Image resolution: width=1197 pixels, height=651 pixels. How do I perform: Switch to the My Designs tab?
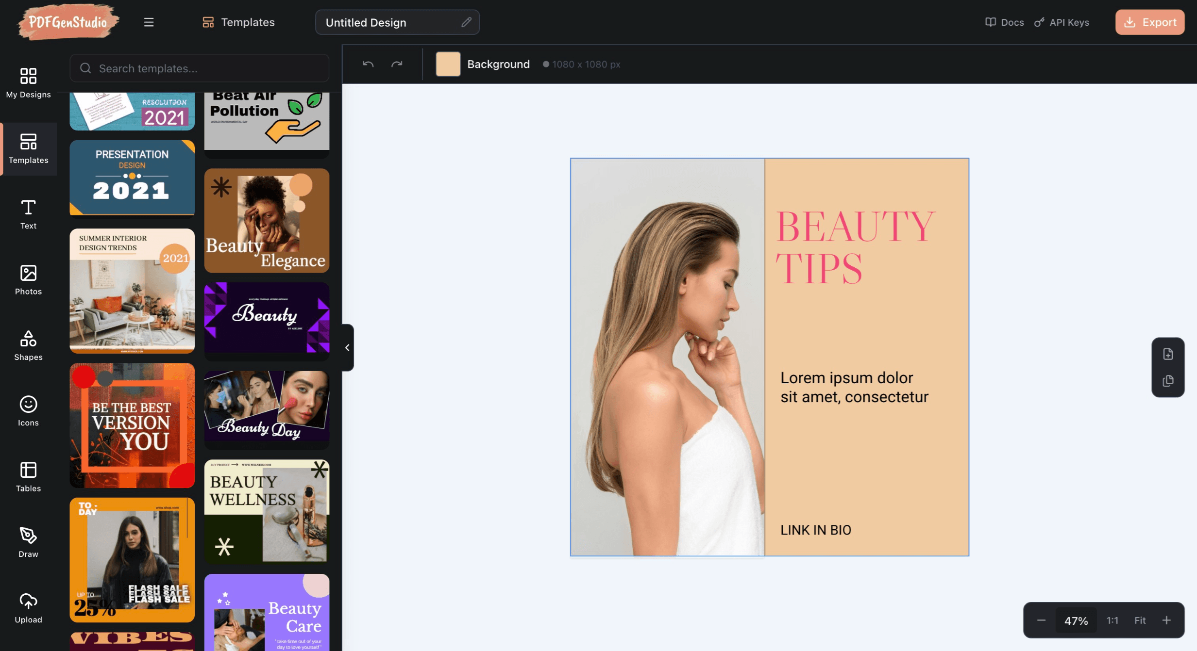point(28,82)
